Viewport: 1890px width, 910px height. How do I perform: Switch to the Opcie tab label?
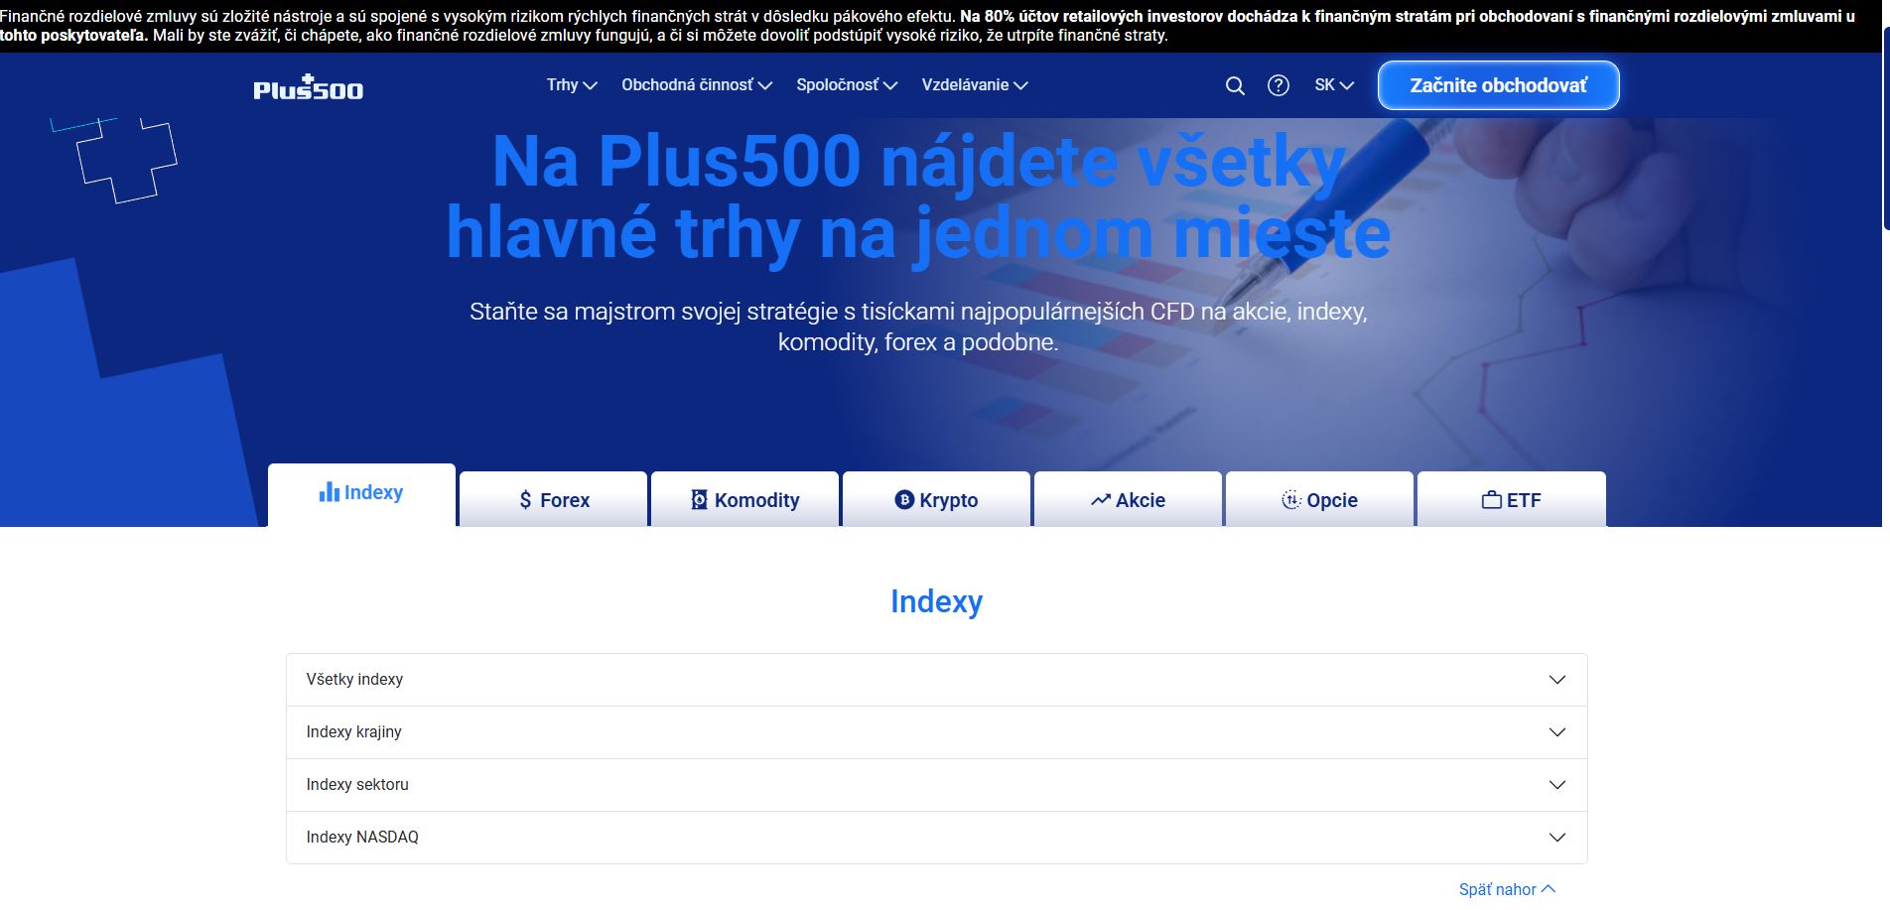pyautogui.click(x=1332, y=500)
